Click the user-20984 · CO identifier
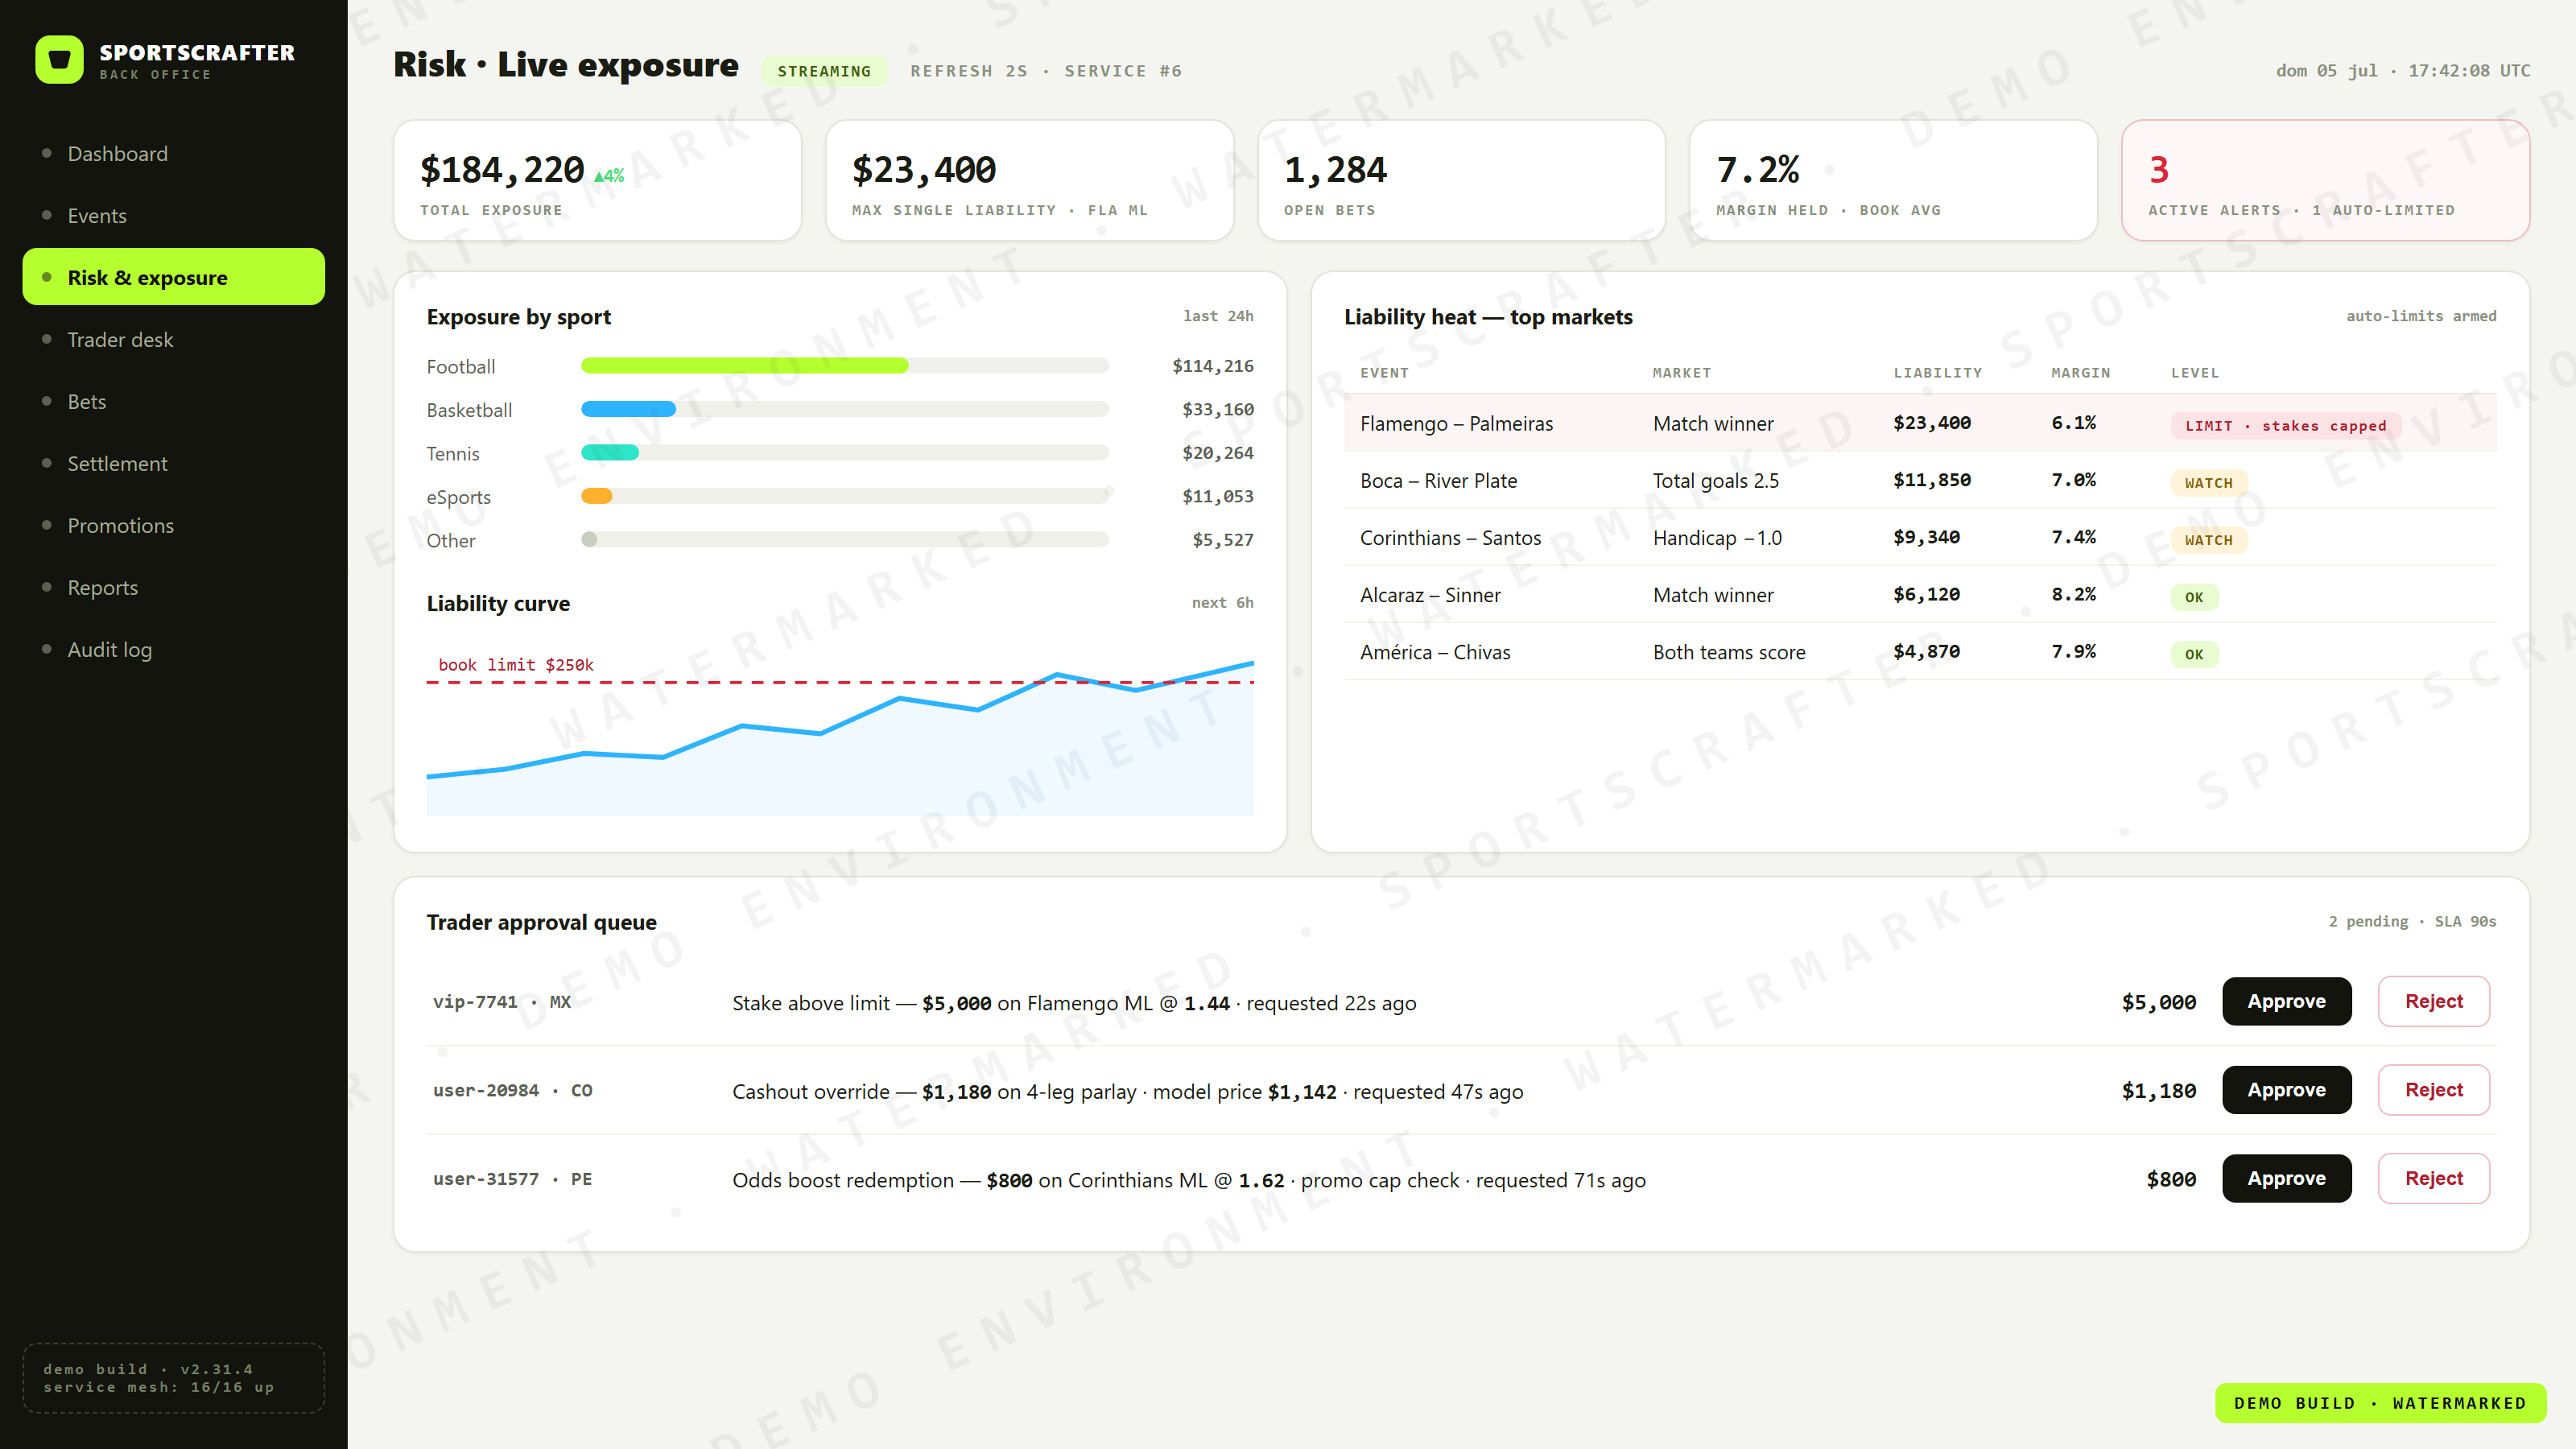Image resolution: width=2576 pixels, height=1449 pixels. click(x=512, y=1090)
